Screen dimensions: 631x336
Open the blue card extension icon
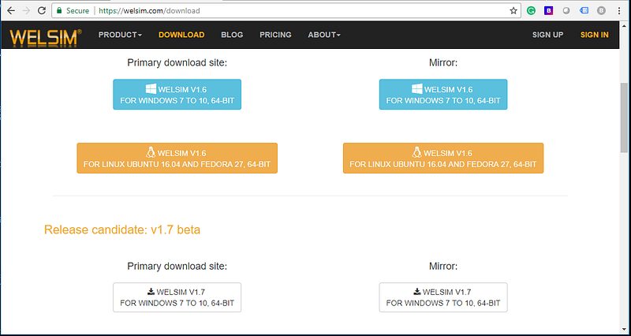(x=584, y=11)
